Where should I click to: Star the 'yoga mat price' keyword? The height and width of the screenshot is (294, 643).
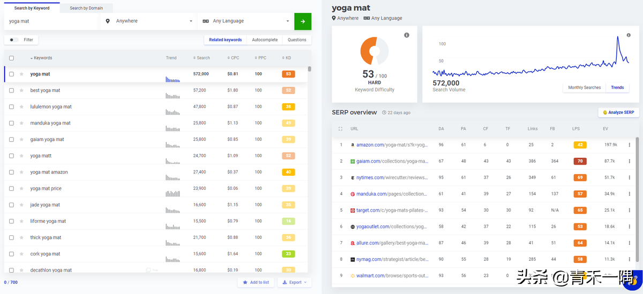[x=21, y=189]
